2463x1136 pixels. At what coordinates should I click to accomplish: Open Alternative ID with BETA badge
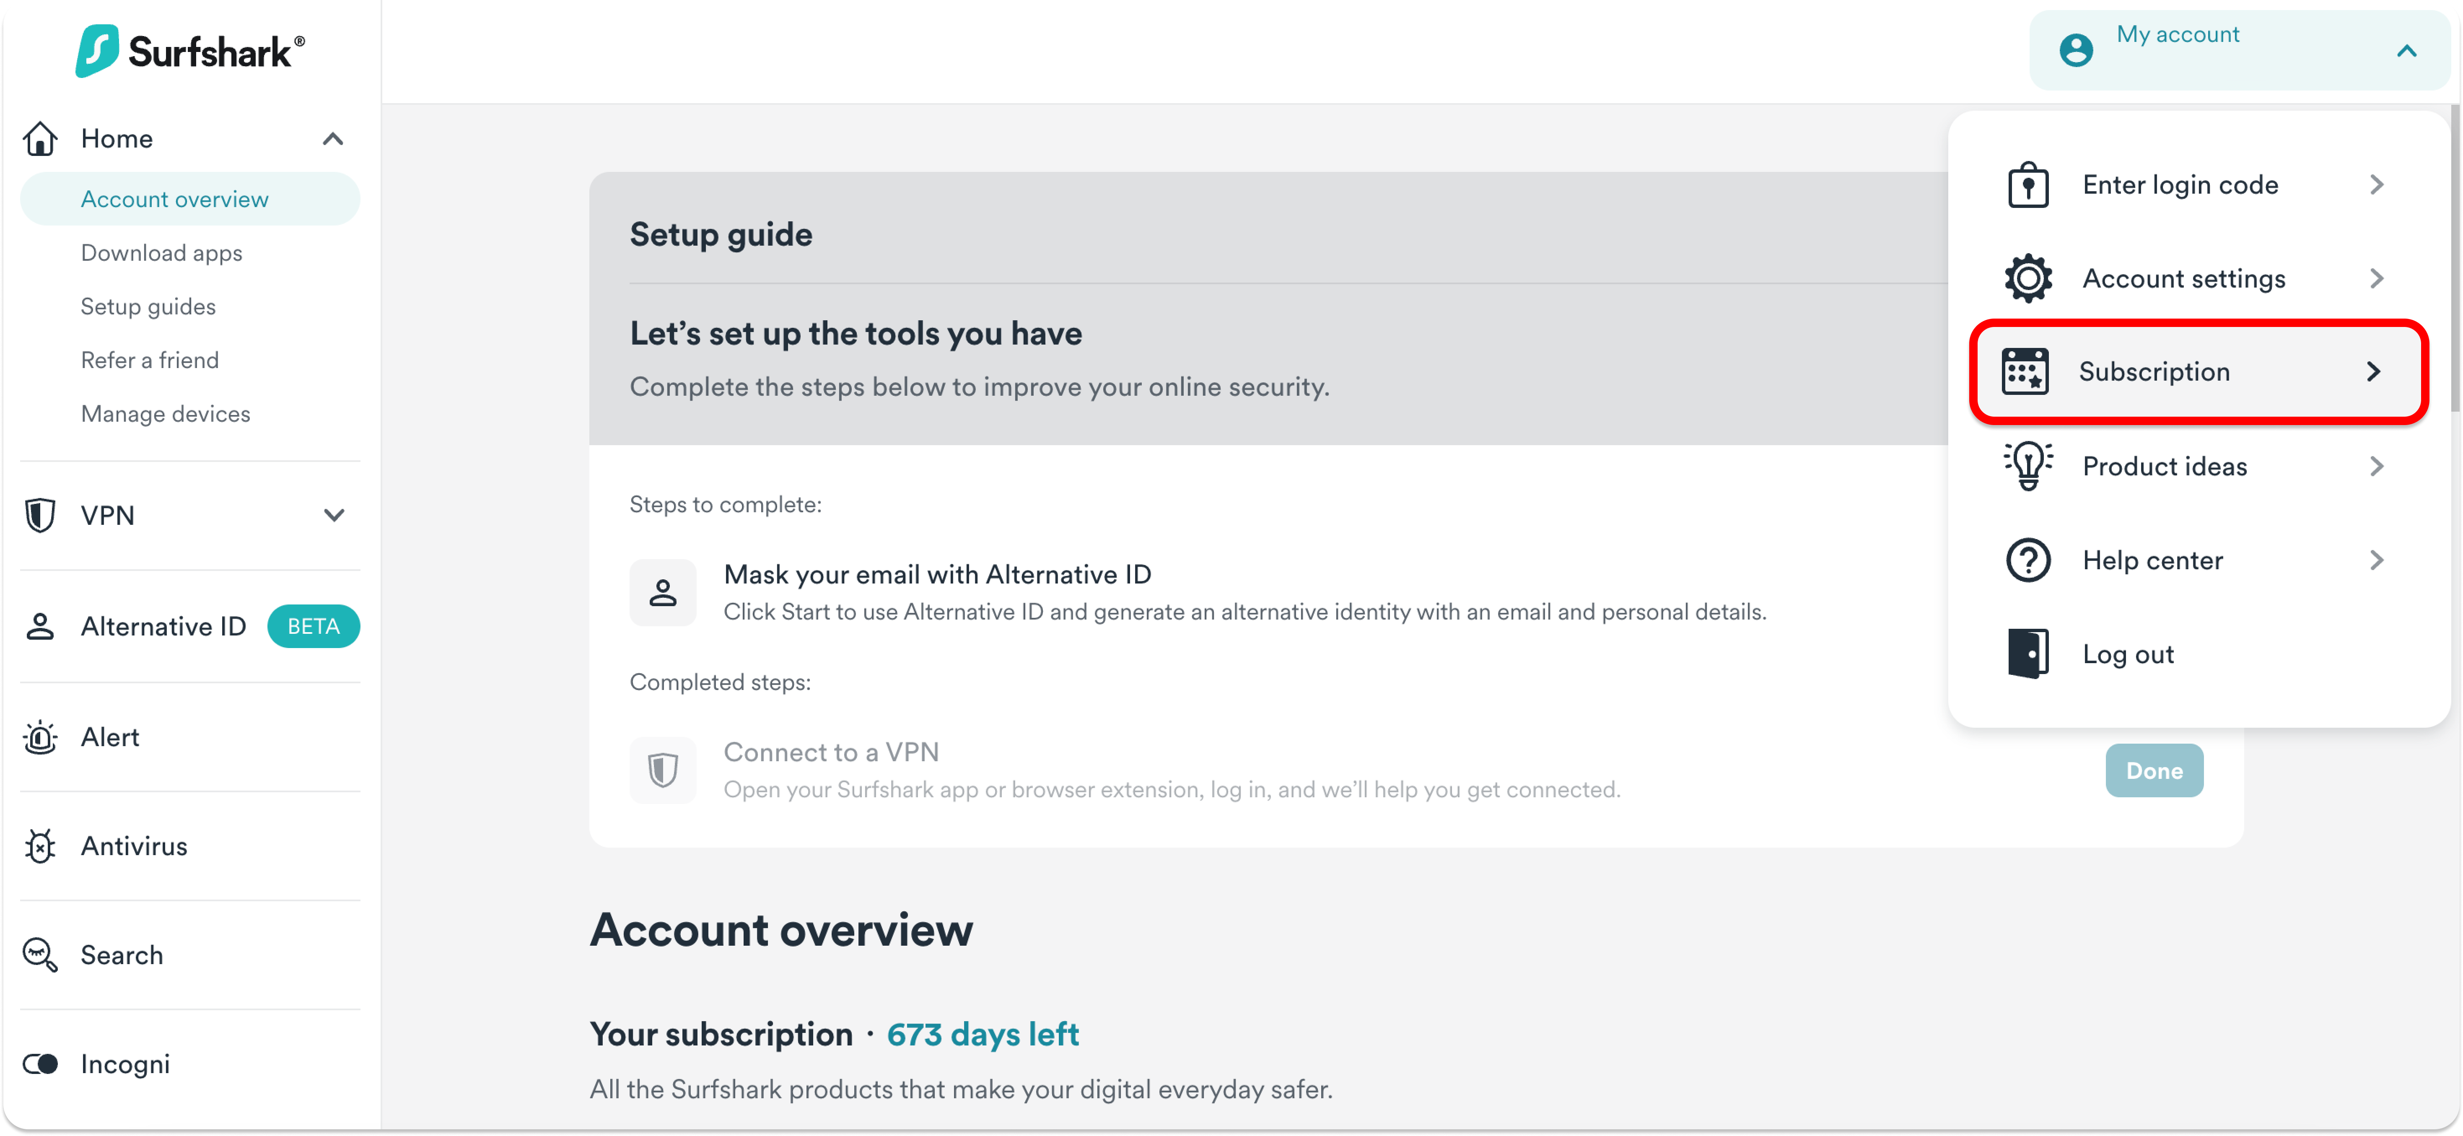(163, 626)
